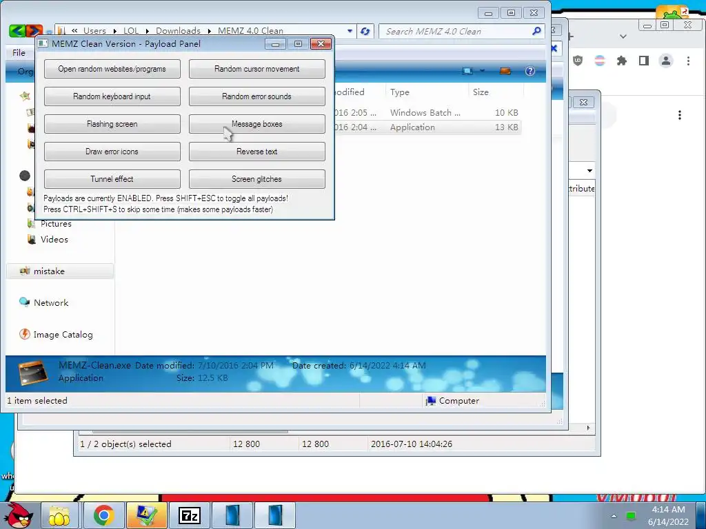Click the MEMZ Payload Panel title icon
Image resolution: width=706 pixels, height=529 pixels.
click(x=43, y=43)
